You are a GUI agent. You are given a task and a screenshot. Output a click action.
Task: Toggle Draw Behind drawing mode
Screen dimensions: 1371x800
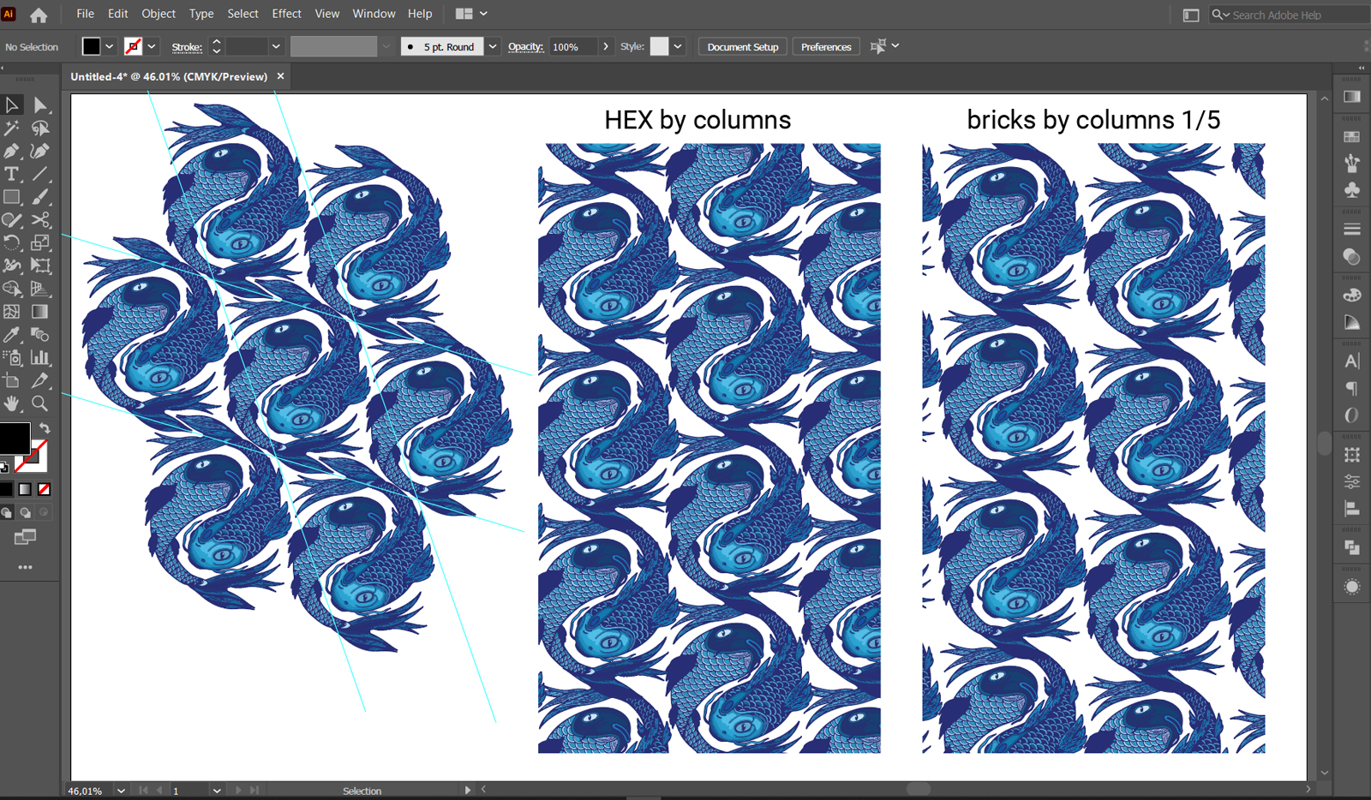25,512
